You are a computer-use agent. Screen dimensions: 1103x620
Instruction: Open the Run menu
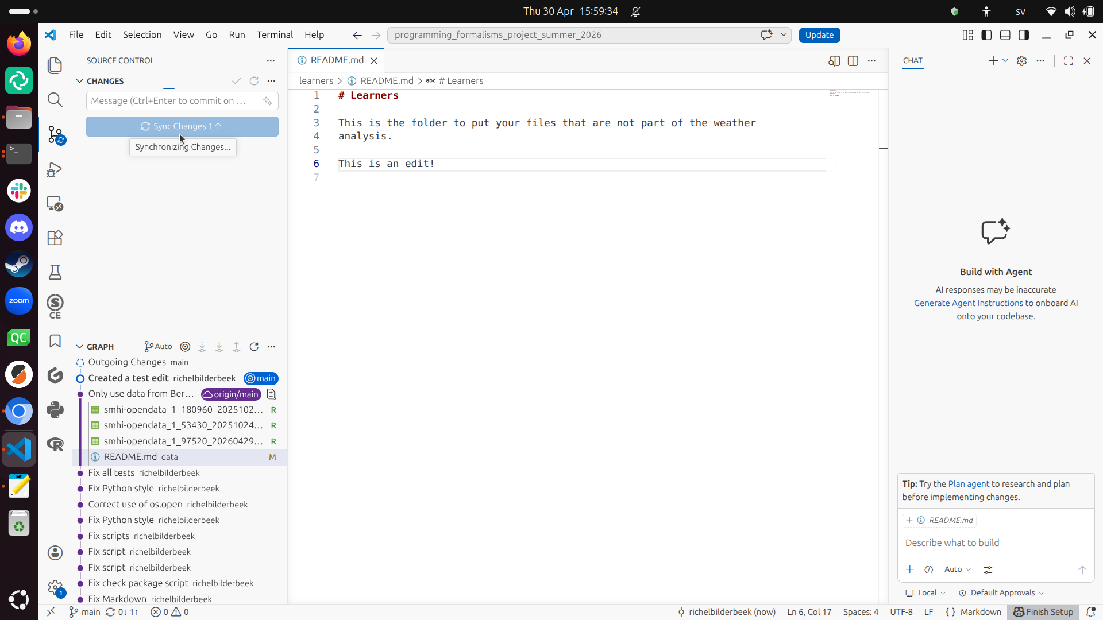click(x=237, y=35)
